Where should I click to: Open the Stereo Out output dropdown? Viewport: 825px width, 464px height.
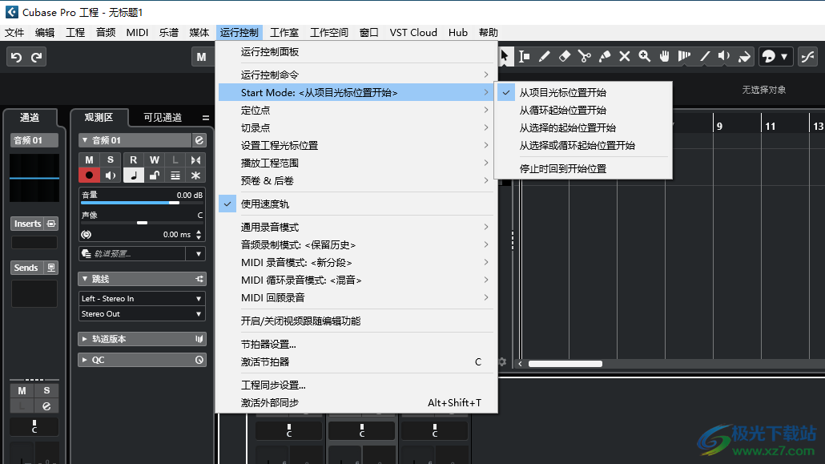pyautogui.click(x=142, y=313)
